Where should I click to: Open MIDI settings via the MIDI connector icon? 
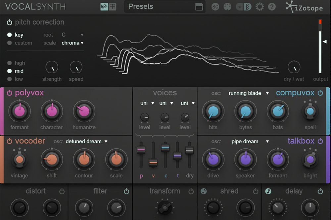coord(227,7)
